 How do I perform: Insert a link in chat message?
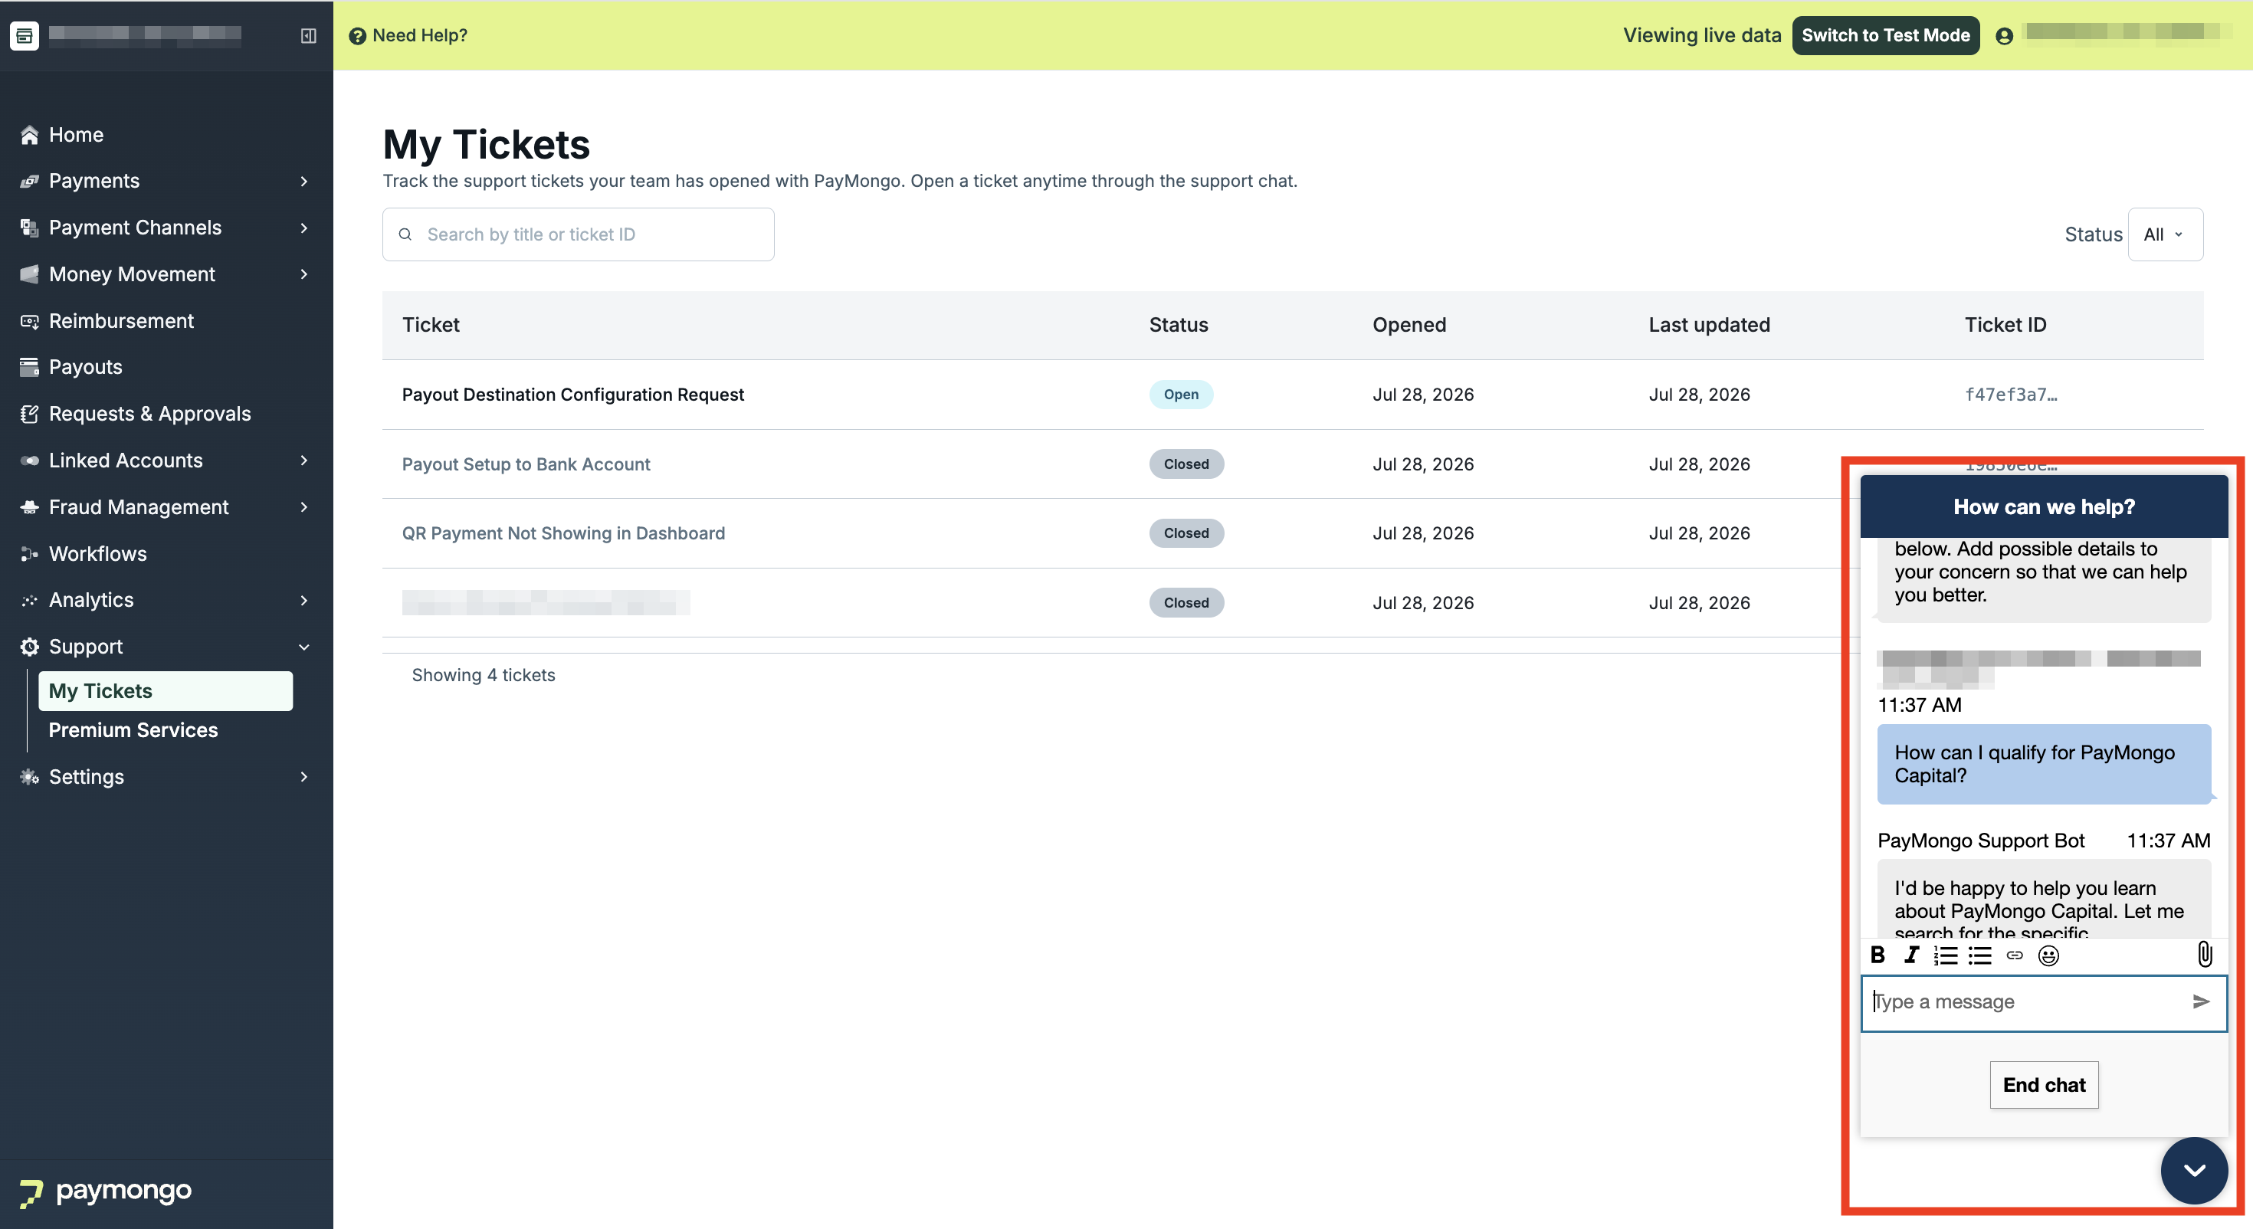[x=2015, y=955]
